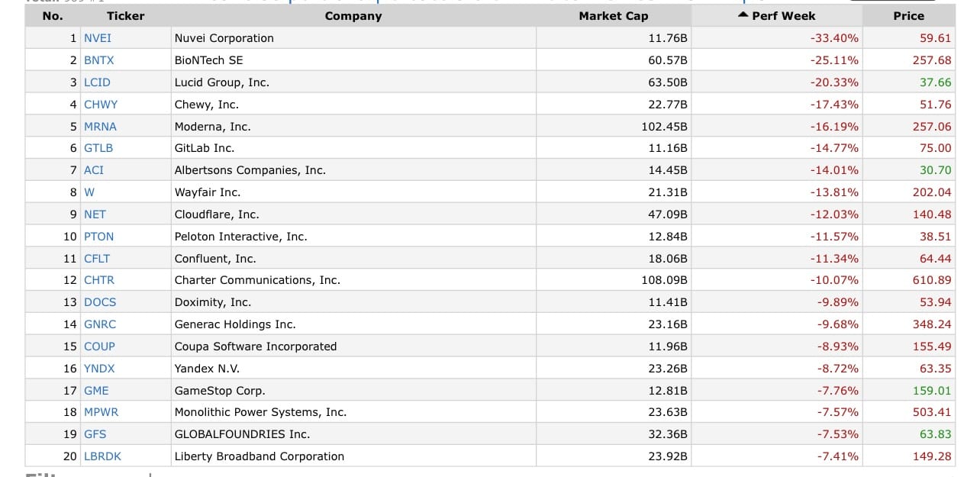
Task: Select the Nuvei Corporation company cell
Action: point(353,38)
